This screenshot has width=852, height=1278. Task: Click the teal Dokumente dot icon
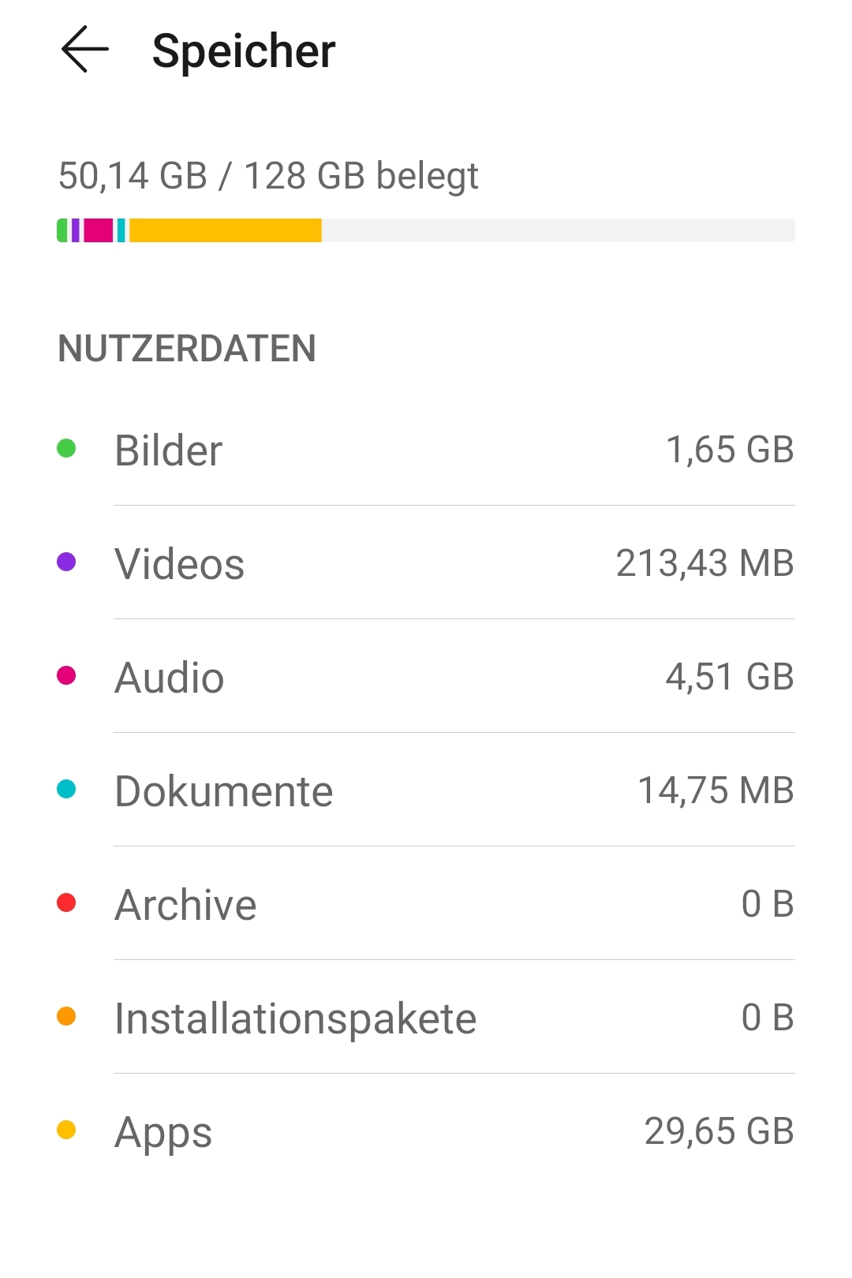pyautogui.click(x=66, y=790)
